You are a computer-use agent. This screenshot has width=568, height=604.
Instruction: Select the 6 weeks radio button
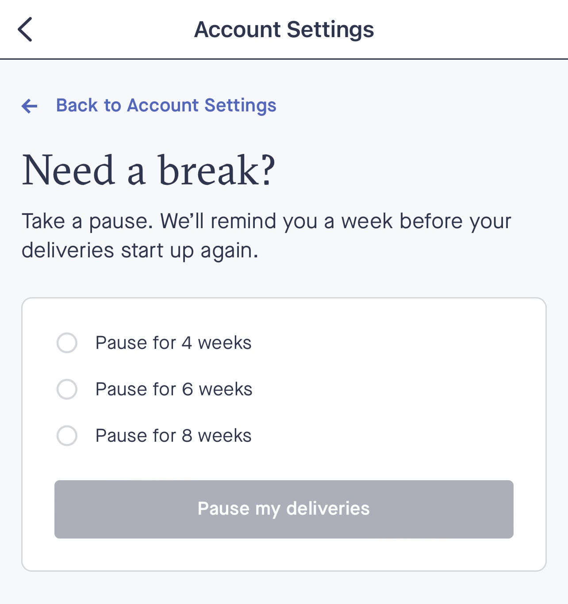pyautogui.click(x=67, y=389)
